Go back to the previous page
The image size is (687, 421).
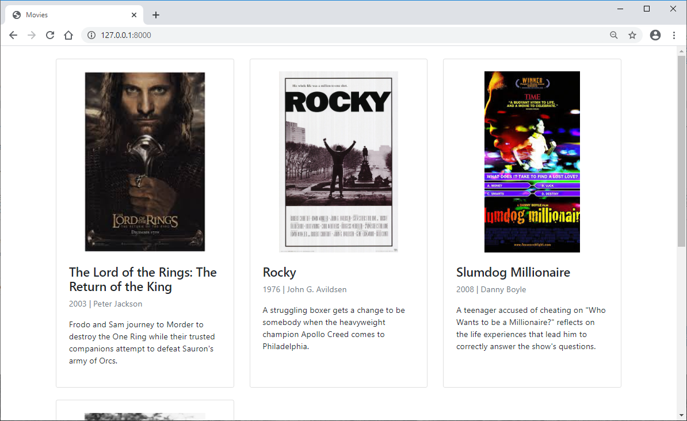[x=13, y=35]
